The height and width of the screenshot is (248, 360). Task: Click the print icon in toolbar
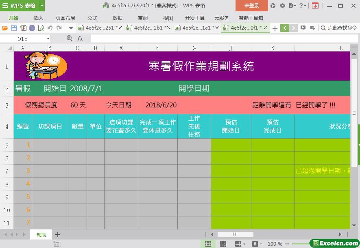click(32, 28)
